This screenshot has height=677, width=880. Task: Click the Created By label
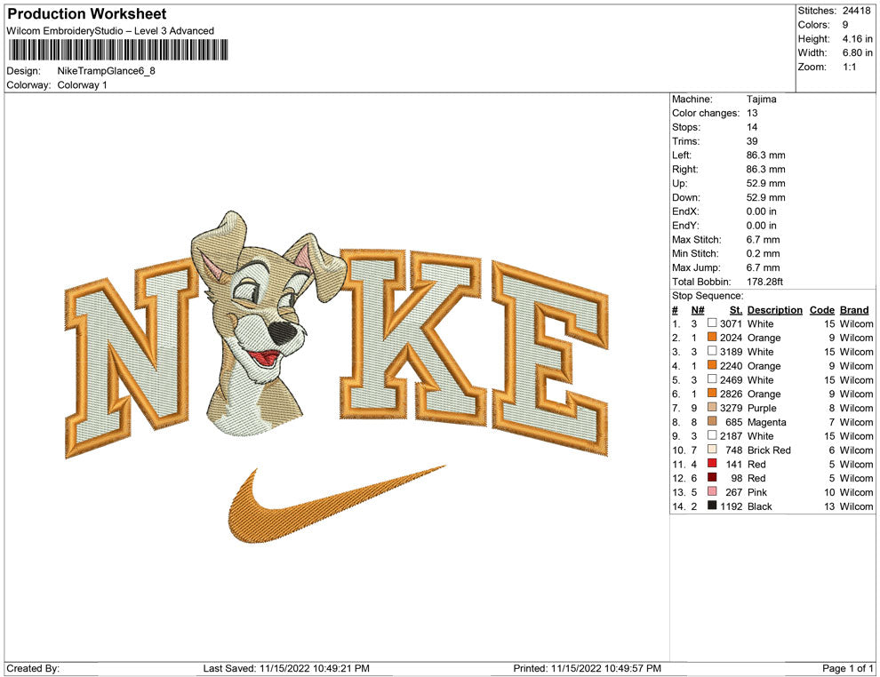tap(33, 668)
